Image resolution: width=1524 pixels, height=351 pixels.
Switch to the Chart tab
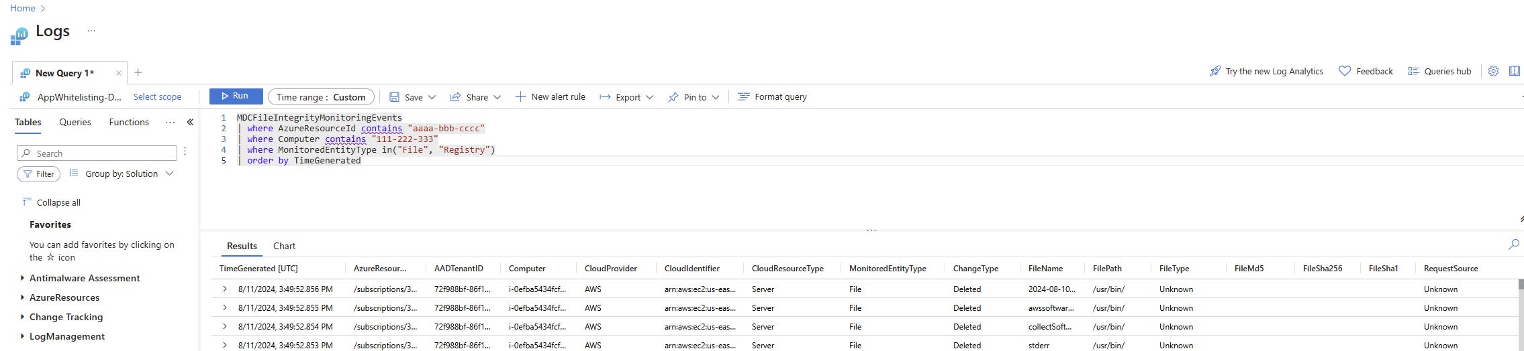tap(284, 246)
